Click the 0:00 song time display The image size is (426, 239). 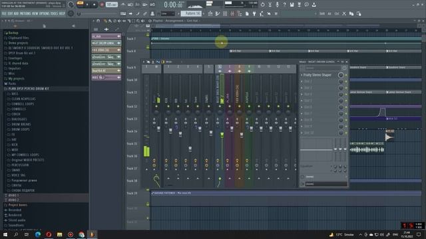[173, 5]
